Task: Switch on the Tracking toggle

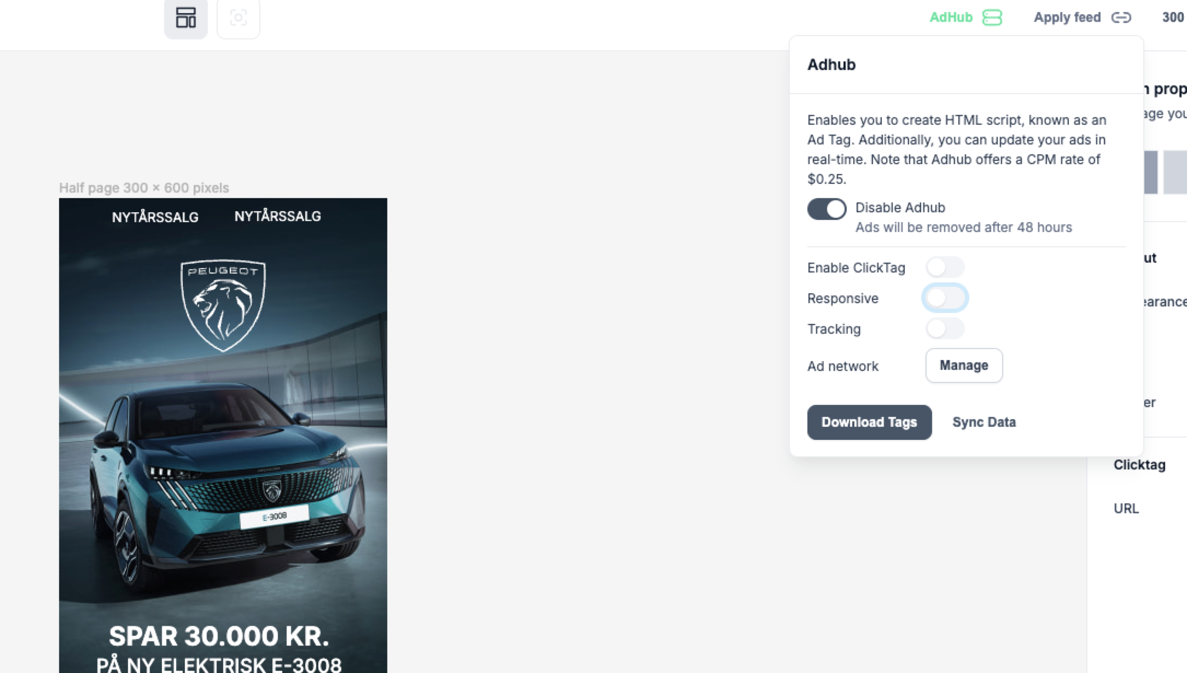Action: [x=945, y=329]
